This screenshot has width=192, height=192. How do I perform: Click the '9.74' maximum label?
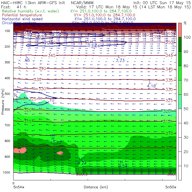click(x=82, y=163)
